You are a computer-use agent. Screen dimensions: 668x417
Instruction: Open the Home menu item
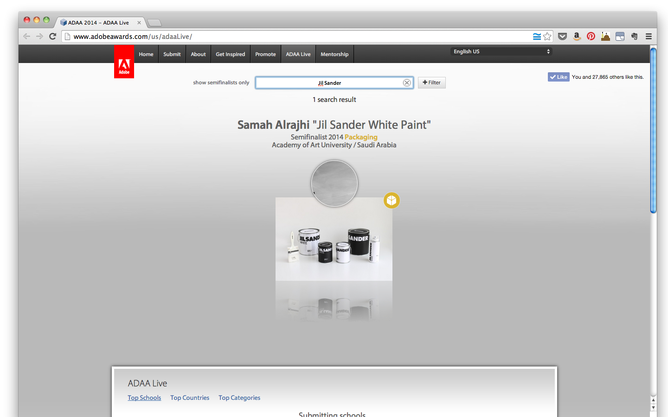pos(146,54)
